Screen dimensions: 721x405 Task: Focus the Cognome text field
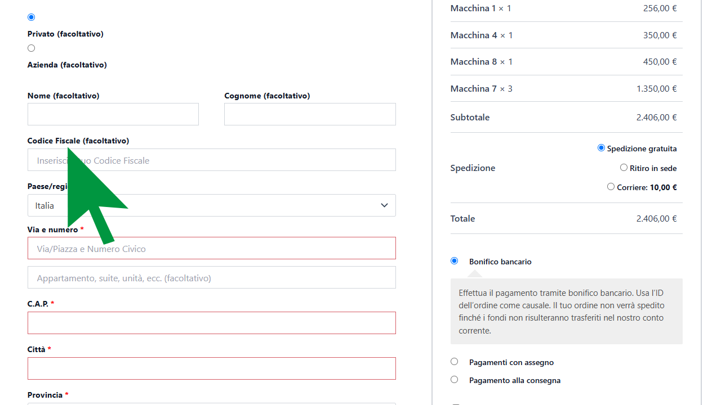click(310, 114)
